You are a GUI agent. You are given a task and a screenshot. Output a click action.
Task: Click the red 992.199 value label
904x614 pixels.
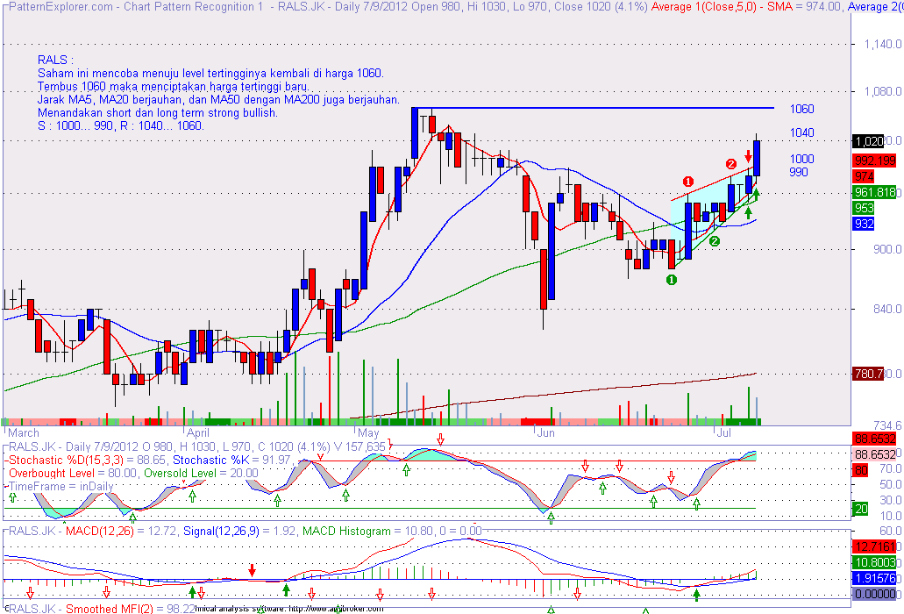(874, 161)
